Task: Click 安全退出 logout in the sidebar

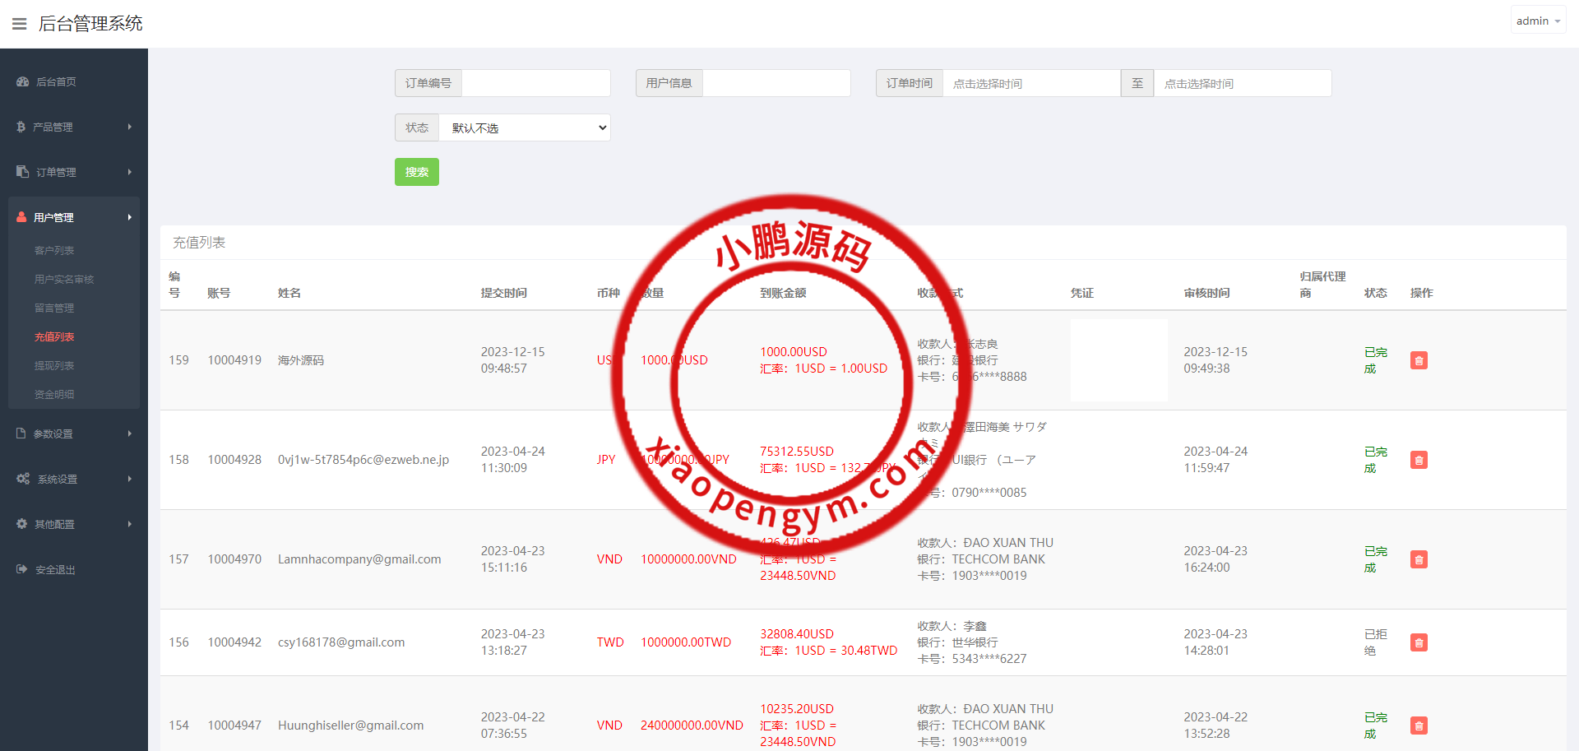Action: point(55,570)
